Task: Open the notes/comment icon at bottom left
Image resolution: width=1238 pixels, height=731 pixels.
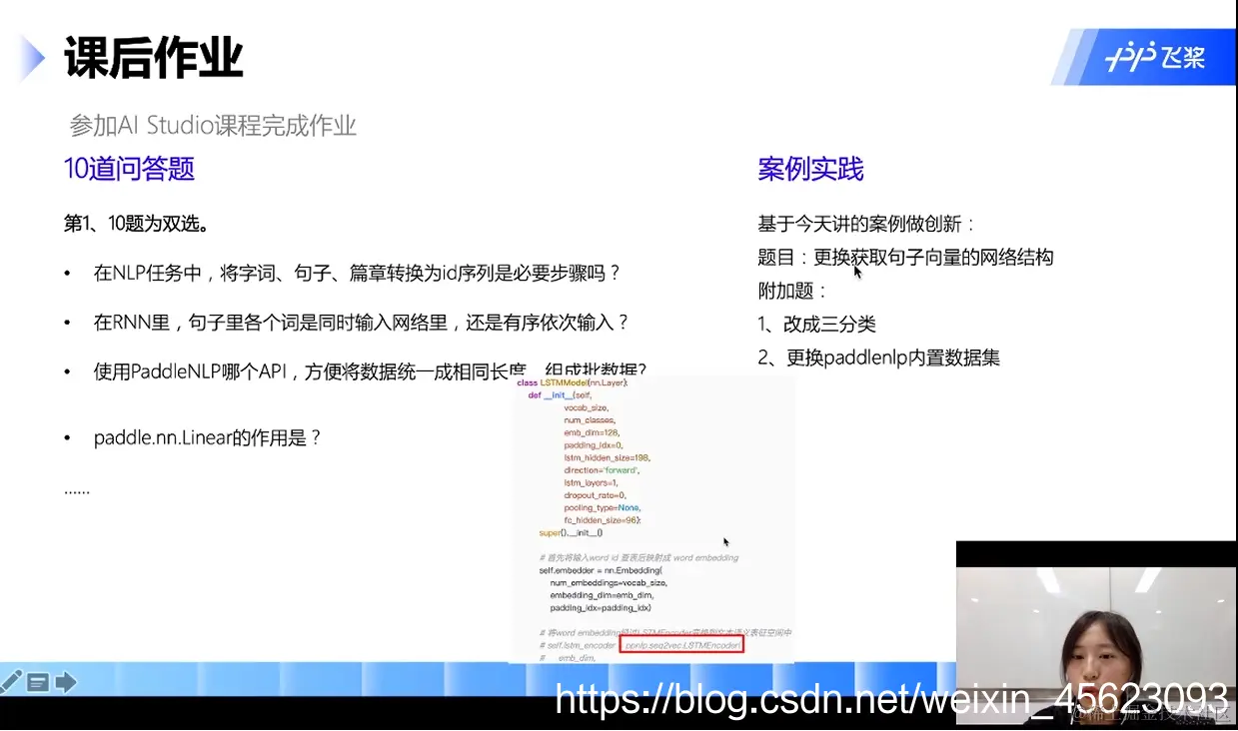Action: (x=38, y=681)
